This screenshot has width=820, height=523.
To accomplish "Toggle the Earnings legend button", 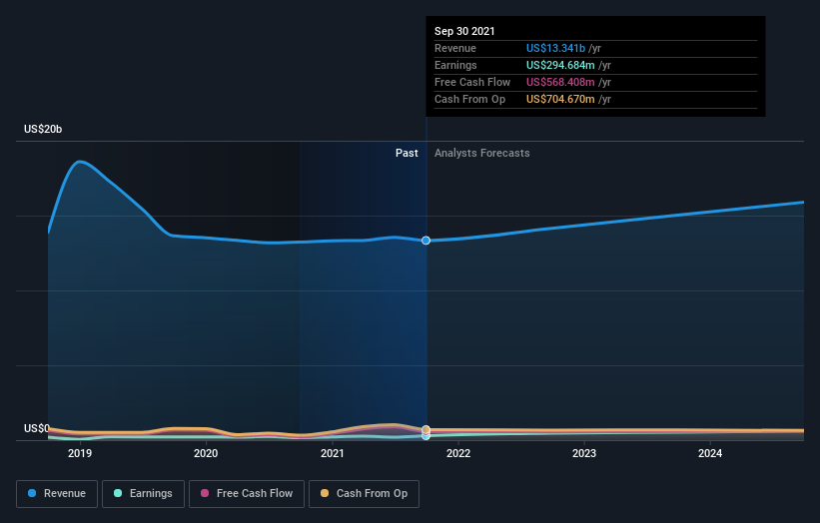I will pos(143,494).
